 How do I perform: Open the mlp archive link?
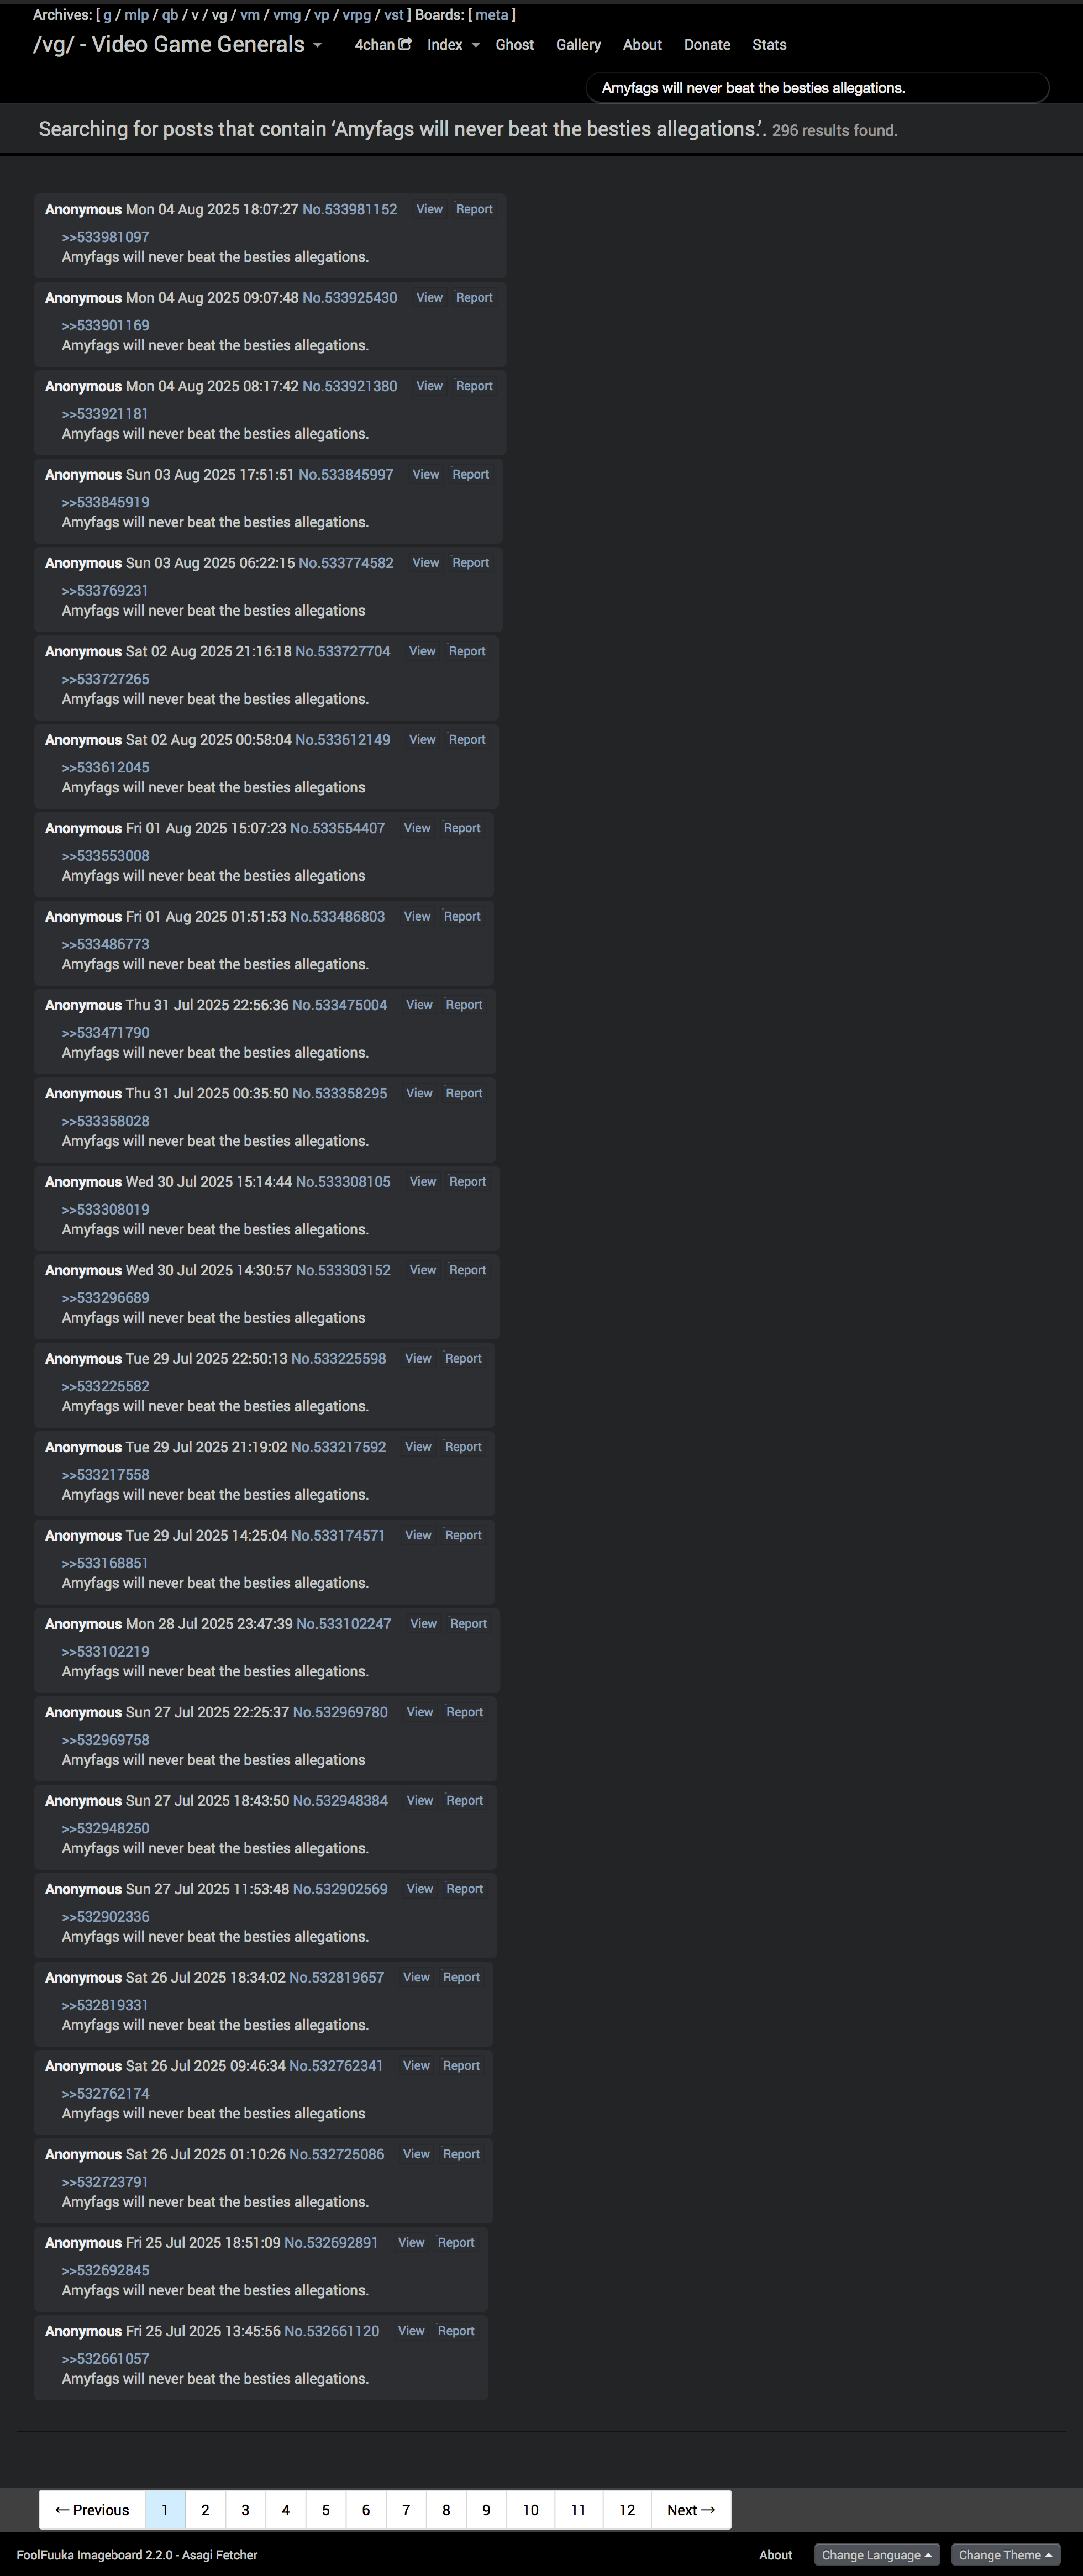pos(136,15)
